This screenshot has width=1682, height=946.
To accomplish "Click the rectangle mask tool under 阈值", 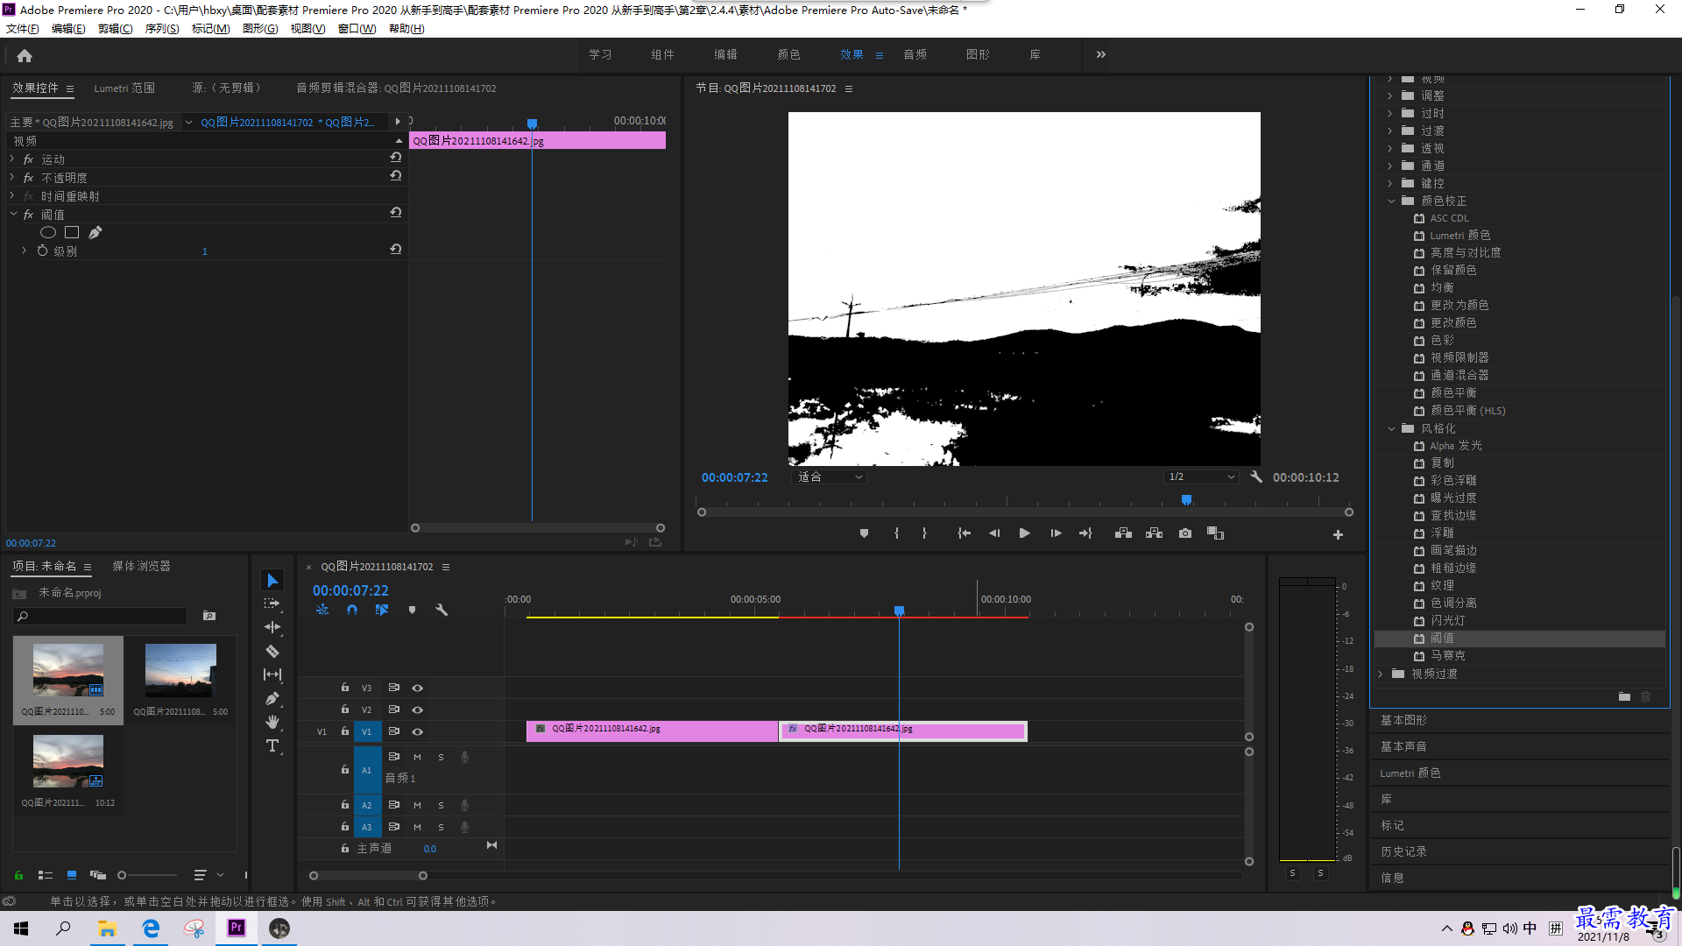I will tap(72, 232).
